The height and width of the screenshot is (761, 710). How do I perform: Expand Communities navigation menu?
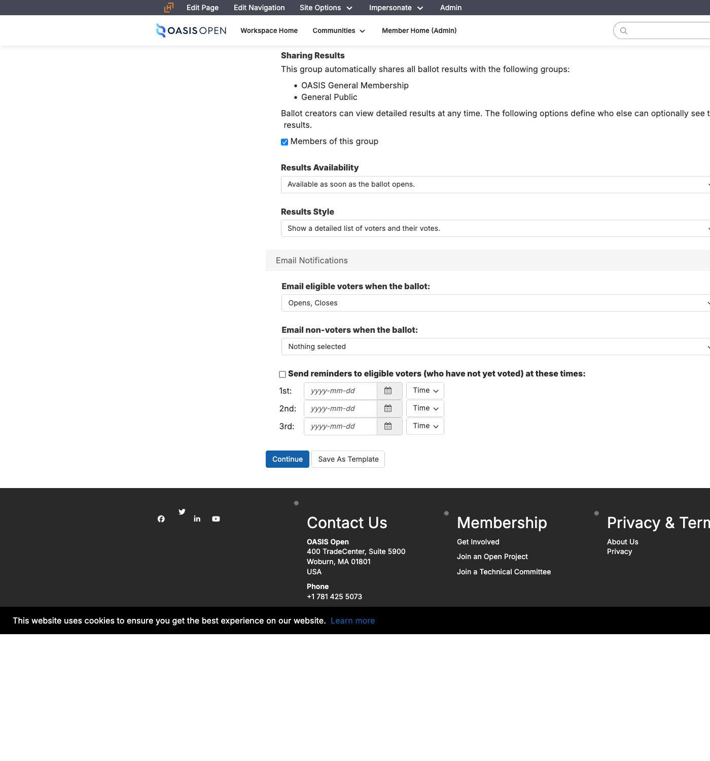(339, 30)
